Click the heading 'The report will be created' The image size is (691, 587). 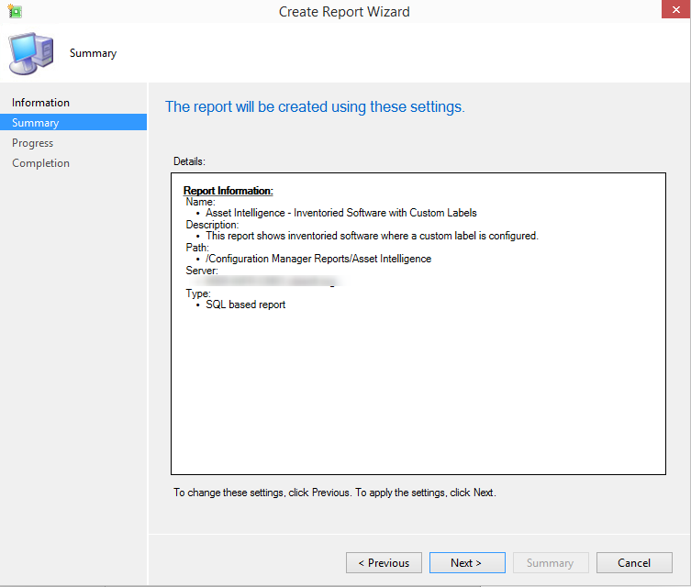(315, 107)
